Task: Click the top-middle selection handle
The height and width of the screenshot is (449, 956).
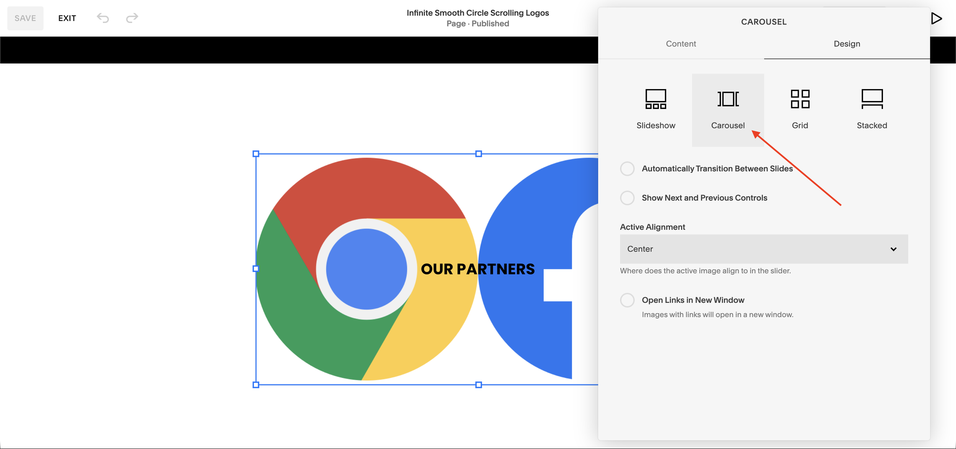Action: [478, 154]
